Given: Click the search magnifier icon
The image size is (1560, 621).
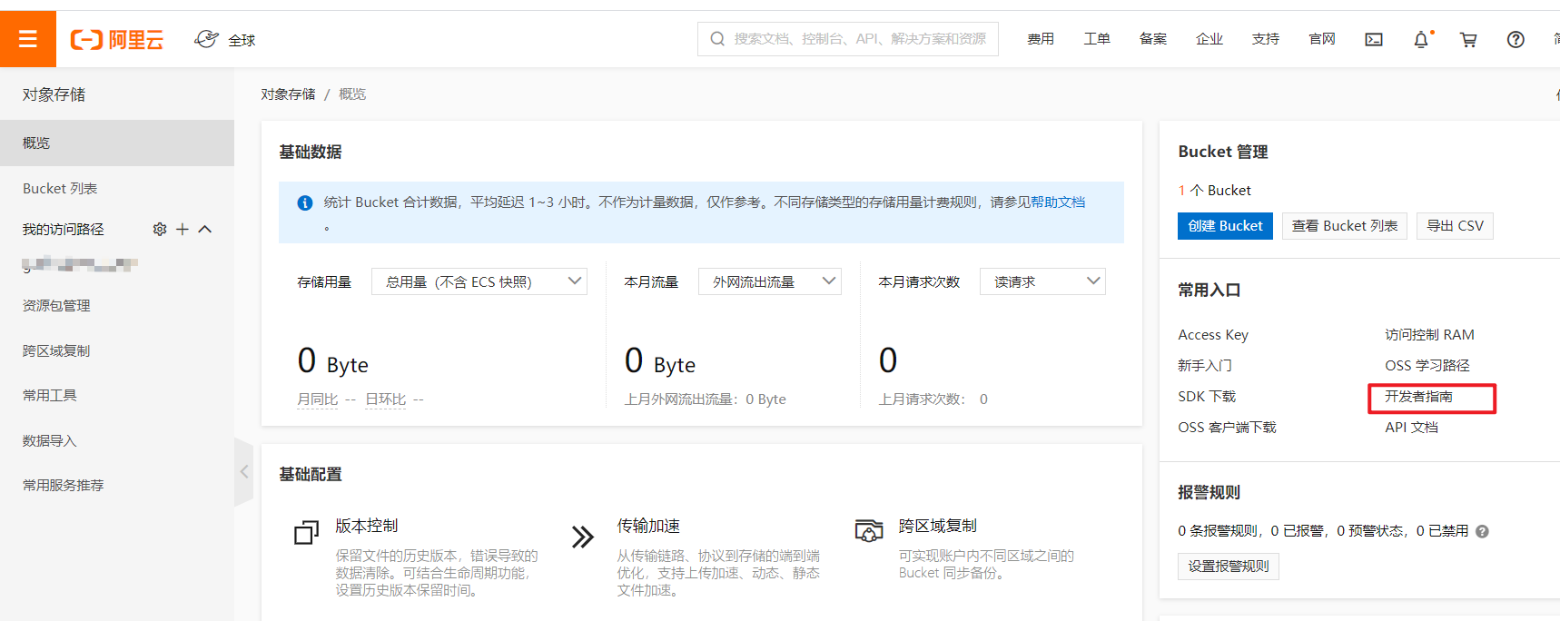Looking at the screenshot, I should coord(717,39).
